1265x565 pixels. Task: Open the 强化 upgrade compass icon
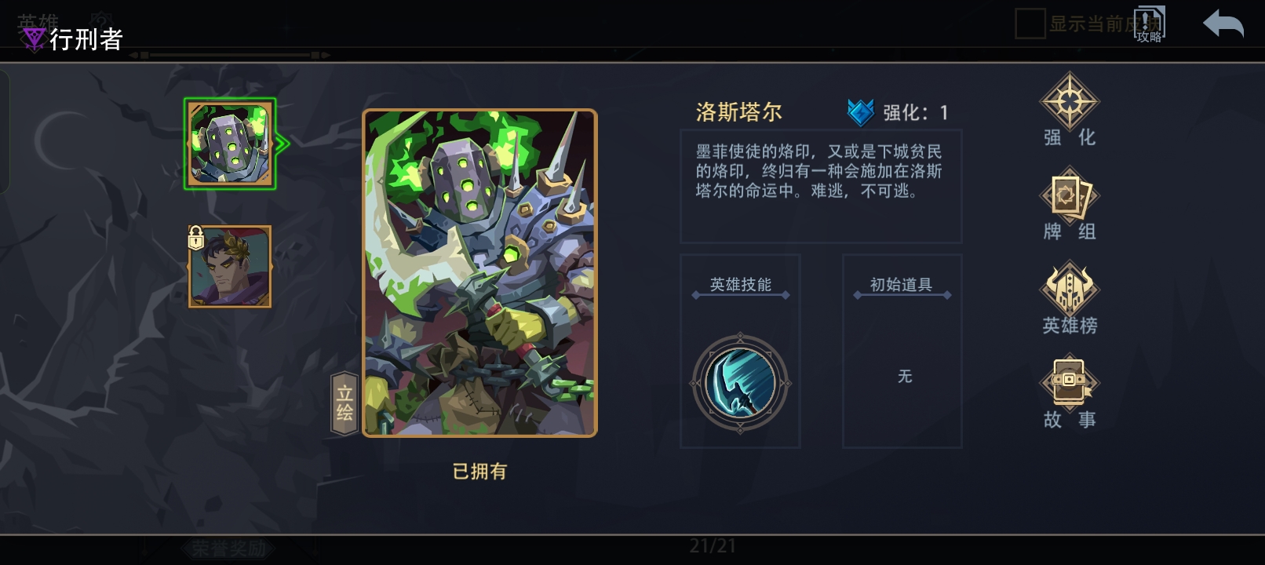1069,101
